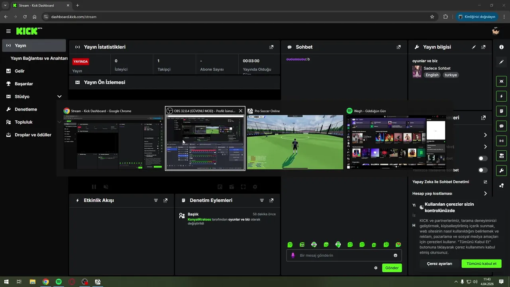Bookmark this page with the star icon
Image resolution: width=510 pixels, height=287 pixels.
(x=432, y=17)
